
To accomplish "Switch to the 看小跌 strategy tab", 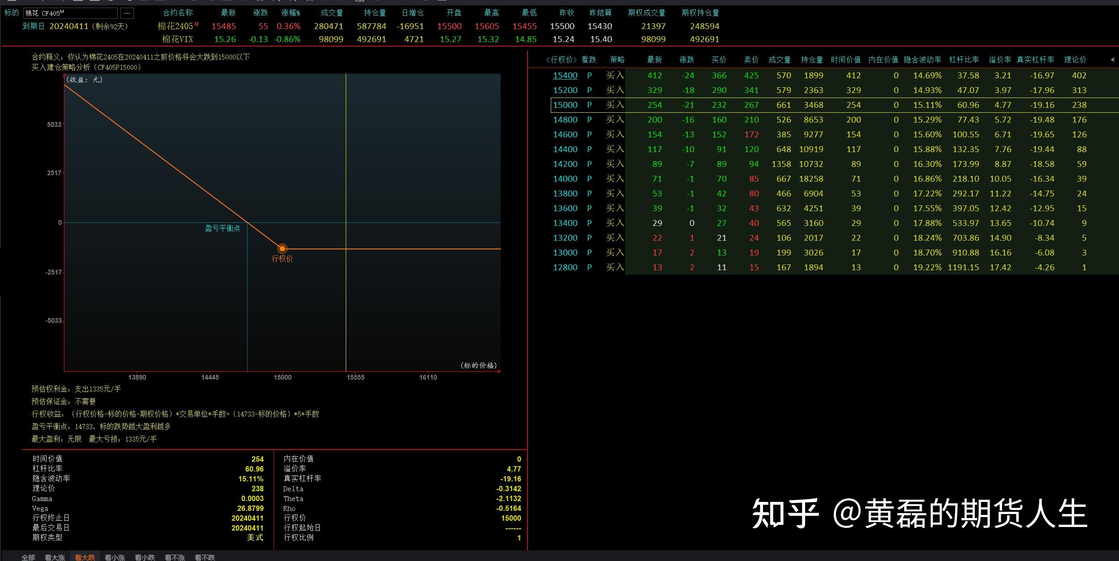I will pyautogui.click(x=145, y=557).
